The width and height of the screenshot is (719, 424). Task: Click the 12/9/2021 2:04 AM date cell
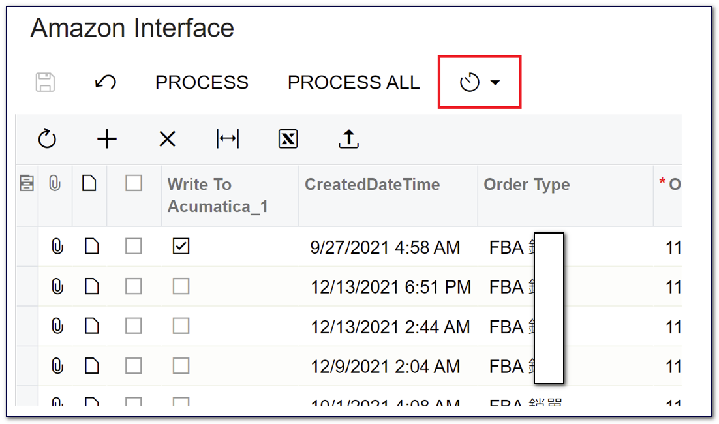(x=385, y=367)
